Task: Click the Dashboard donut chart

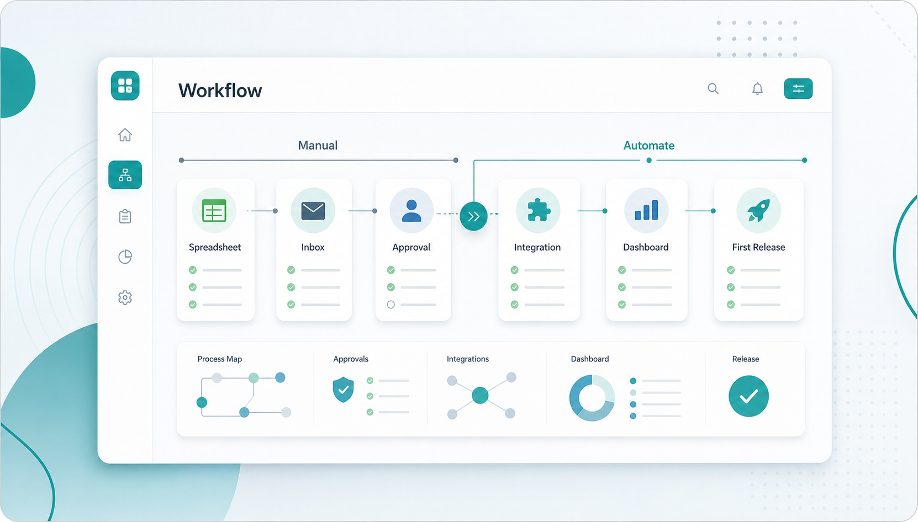Action: point(592,398)
